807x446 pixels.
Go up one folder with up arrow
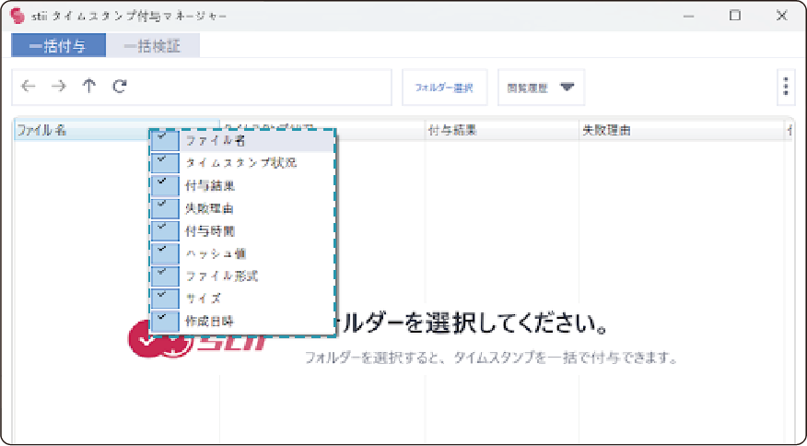point(88,87)
